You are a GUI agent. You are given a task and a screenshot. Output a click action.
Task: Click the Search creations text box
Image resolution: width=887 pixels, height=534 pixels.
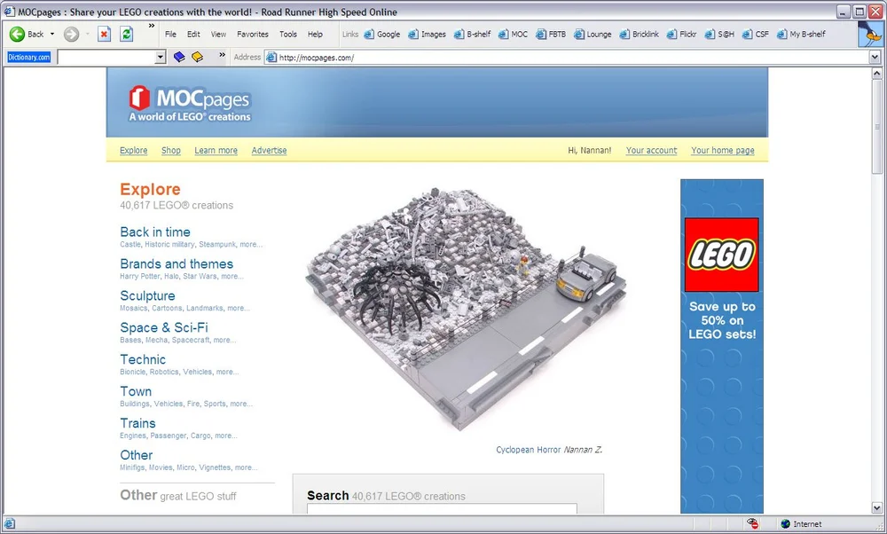click(442, 508)
